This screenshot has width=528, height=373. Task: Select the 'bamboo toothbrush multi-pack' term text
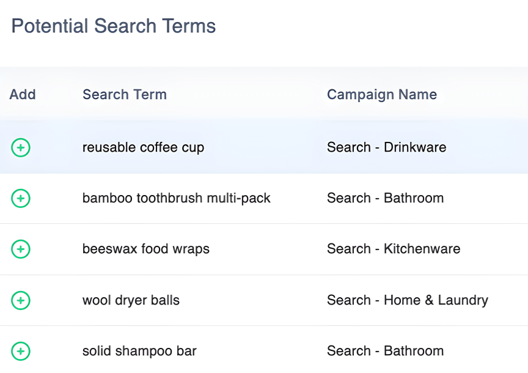pyautogui.click(x=176, y=198)
